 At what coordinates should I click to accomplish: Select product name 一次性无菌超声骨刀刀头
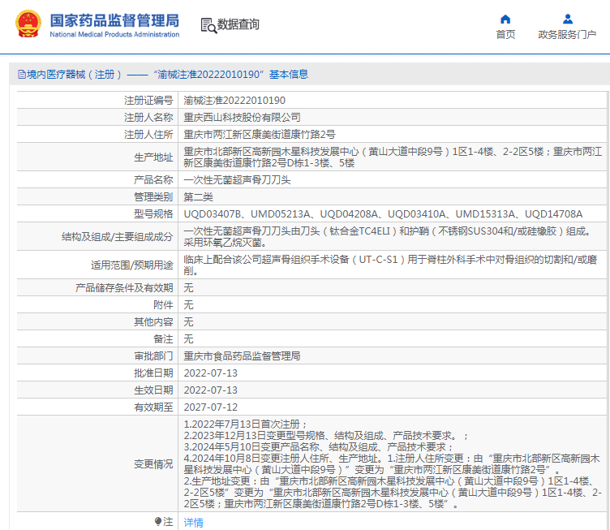(237, 180)
